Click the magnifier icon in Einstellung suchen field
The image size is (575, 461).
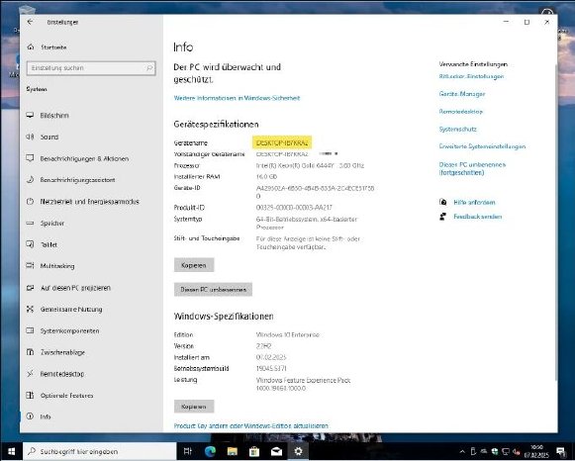149,68
